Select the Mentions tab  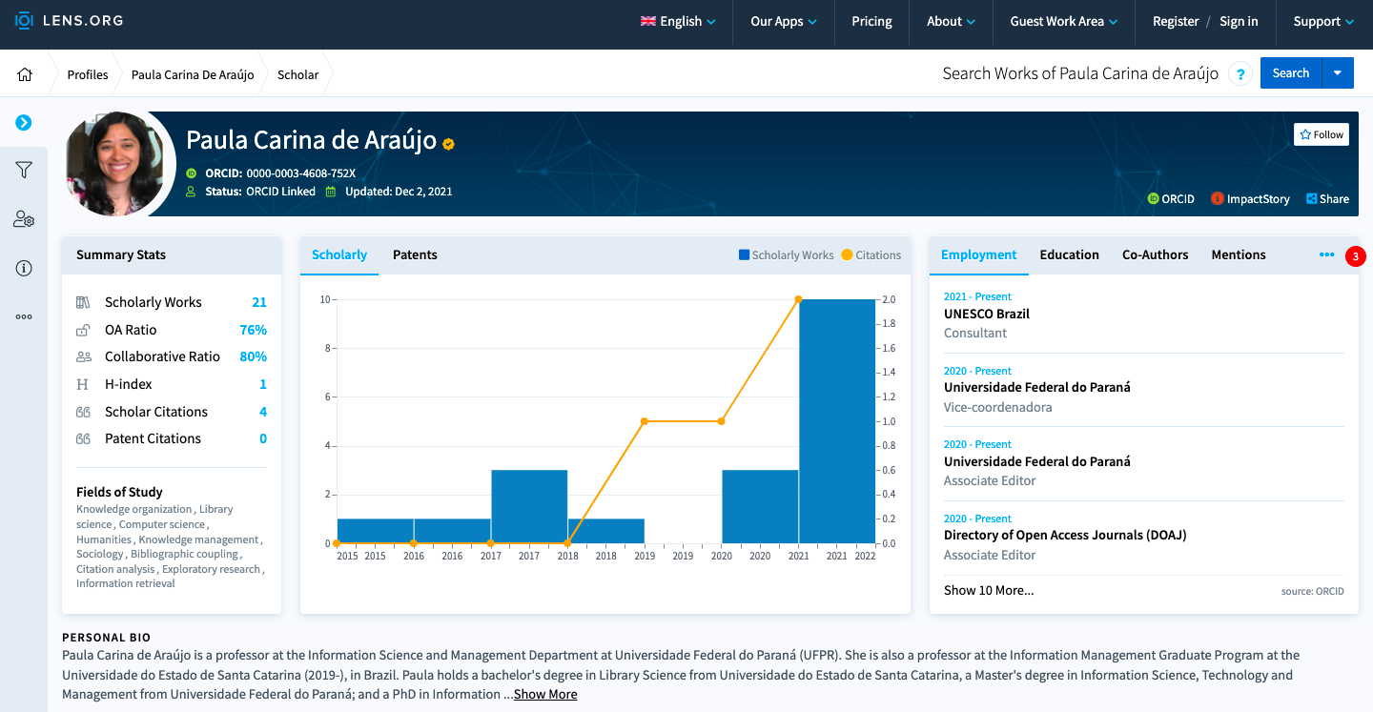(1239, 254)
